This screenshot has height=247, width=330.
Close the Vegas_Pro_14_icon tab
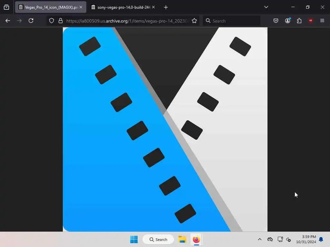81,7
